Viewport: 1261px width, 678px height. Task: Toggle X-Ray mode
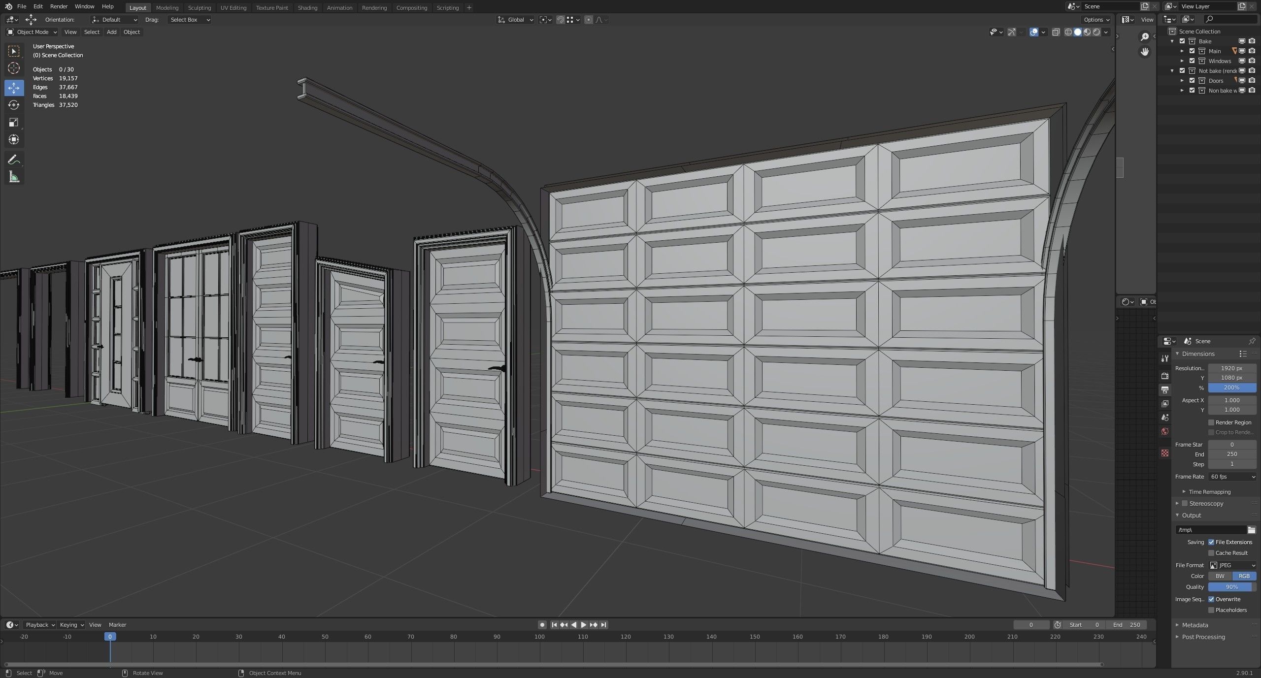click(1056, 32)
